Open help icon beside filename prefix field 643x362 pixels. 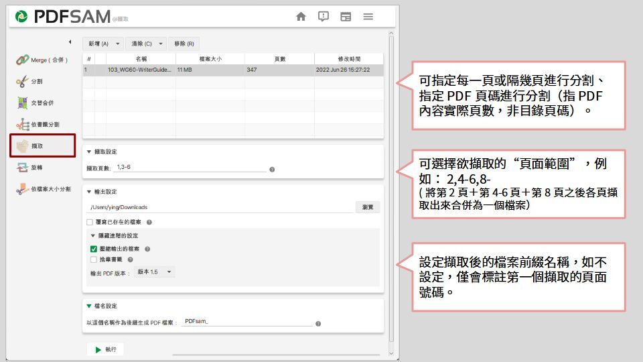318,324
